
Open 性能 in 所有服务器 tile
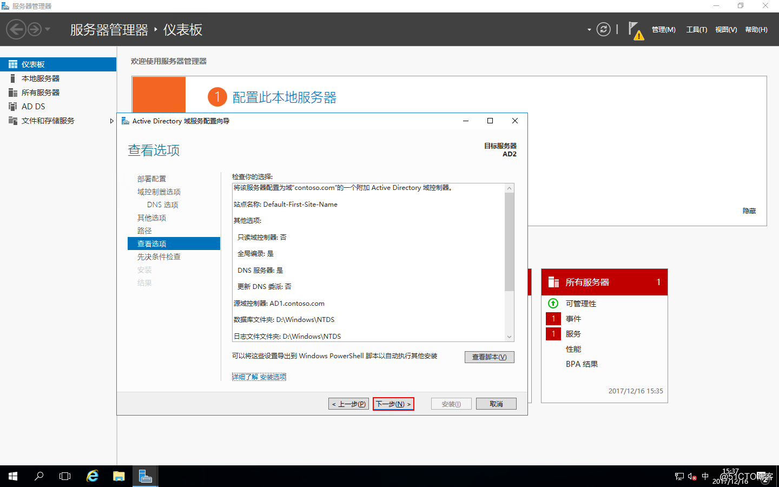(x=573, y=349)
